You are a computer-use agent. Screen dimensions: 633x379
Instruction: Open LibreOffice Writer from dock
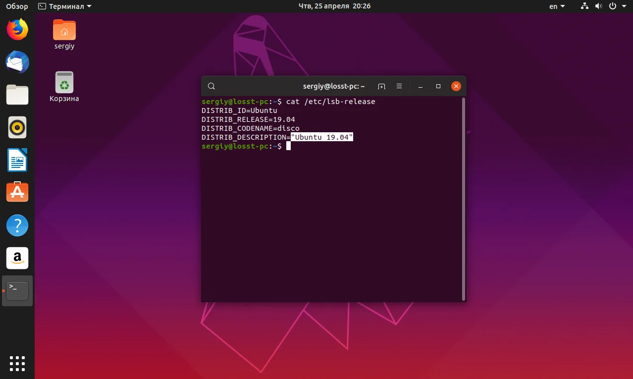(x=17, y=160)
